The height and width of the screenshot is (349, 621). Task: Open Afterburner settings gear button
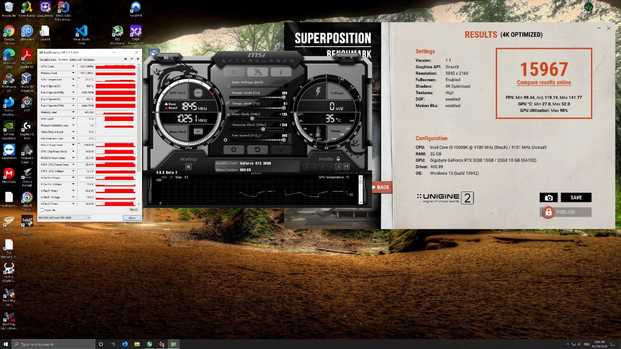234,149
